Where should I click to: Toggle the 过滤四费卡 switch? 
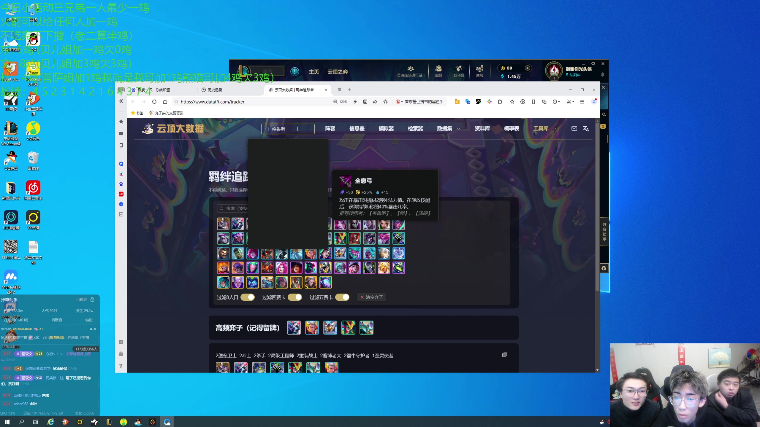[x=295, y=297]
